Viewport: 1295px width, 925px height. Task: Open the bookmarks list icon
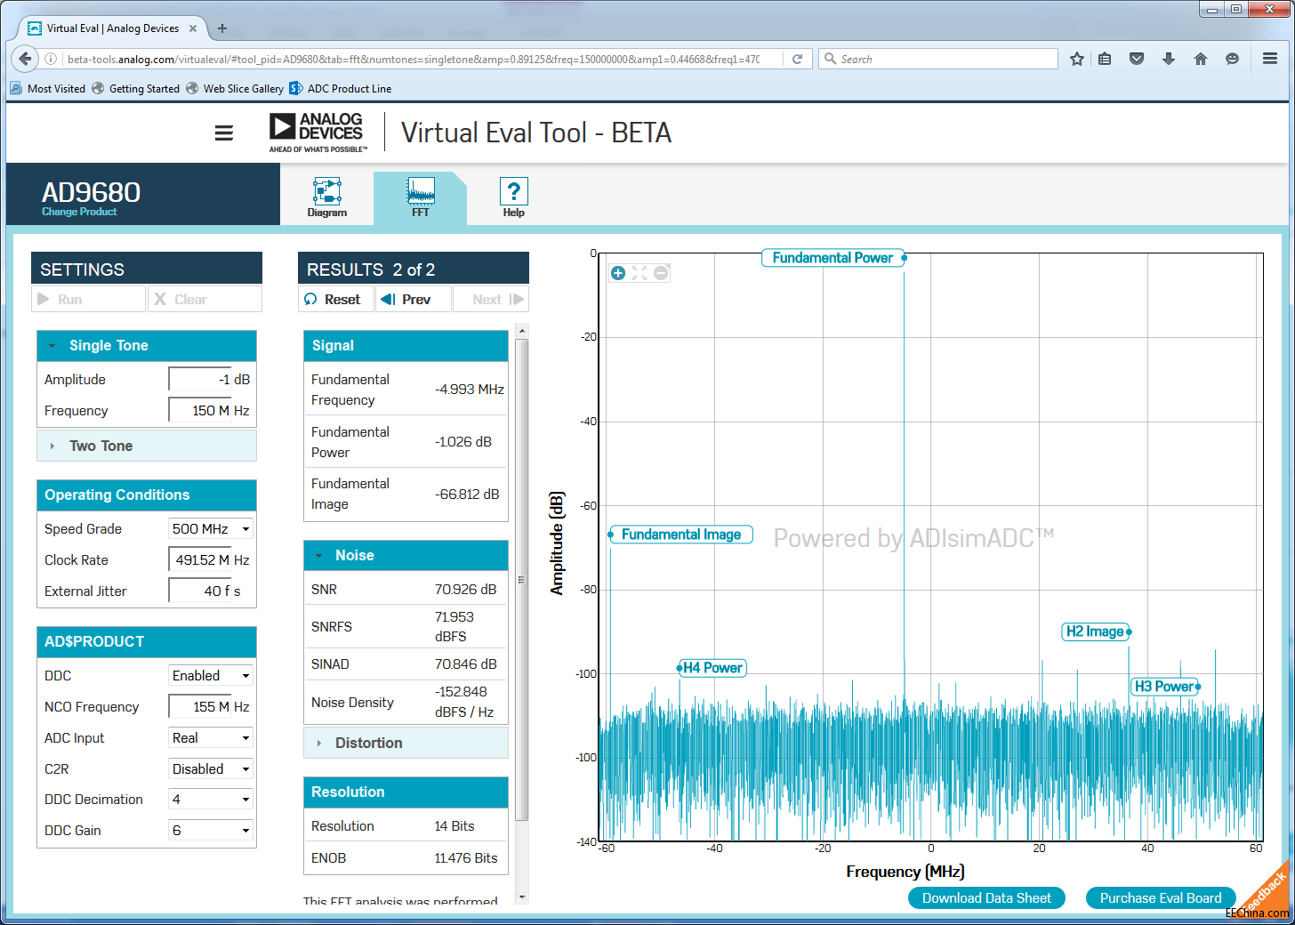(x=1105, y=59)
